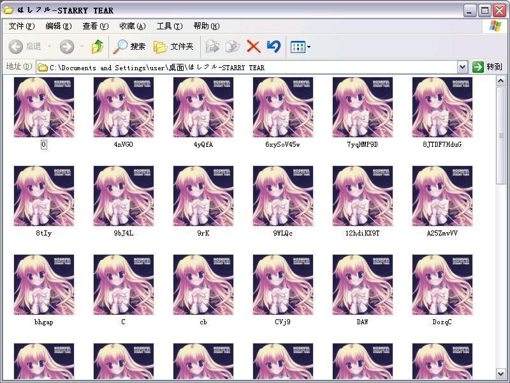Select the thumbnail named 9WLQc

point(283,196)
